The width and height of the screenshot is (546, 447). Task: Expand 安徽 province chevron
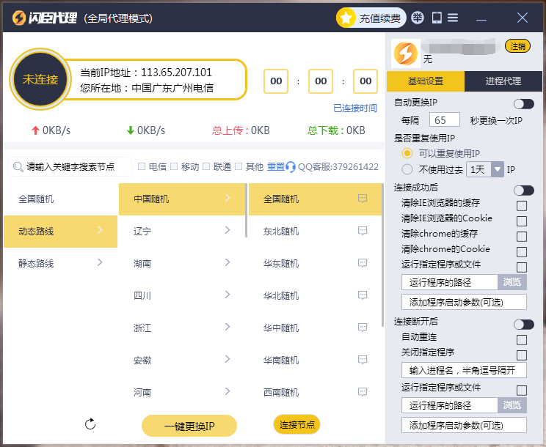227,359
